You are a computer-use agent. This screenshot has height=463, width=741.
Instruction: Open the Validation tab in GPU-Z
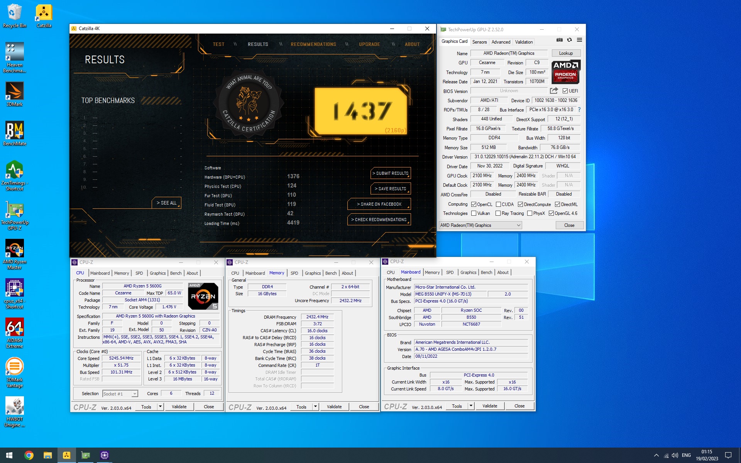pos(524,42)
